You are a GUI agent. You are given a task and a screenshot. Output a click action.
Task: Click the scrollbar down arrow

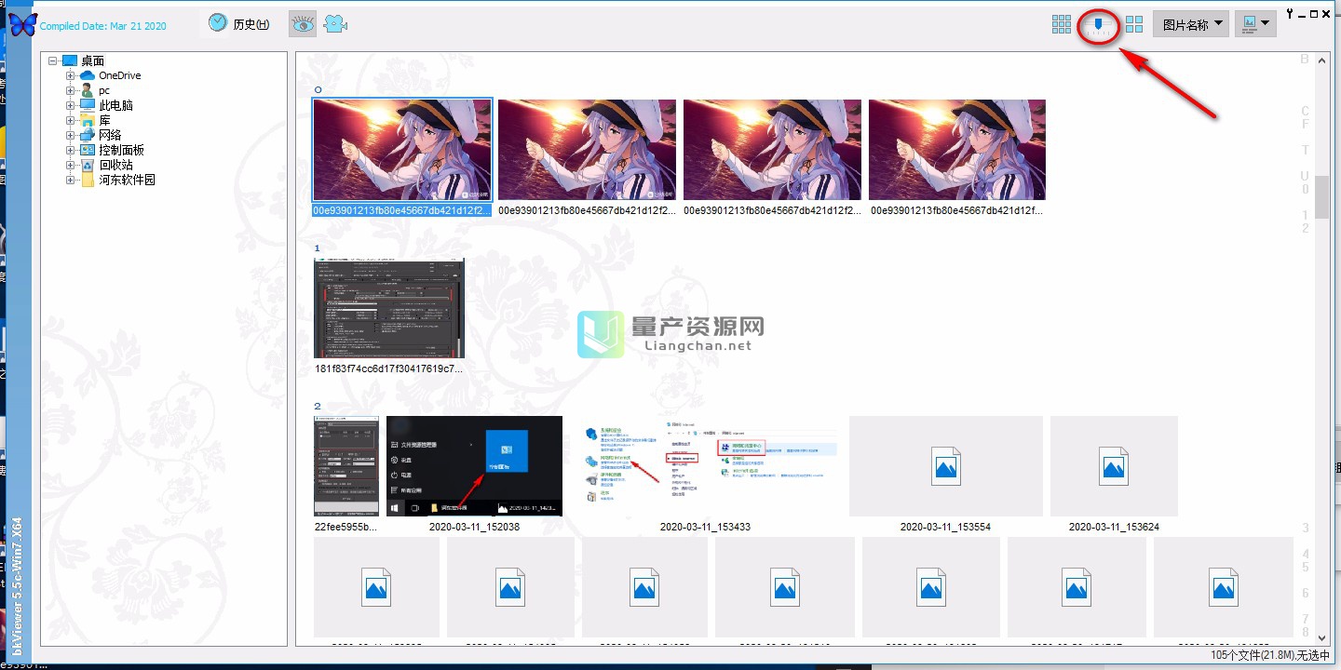1322,637
